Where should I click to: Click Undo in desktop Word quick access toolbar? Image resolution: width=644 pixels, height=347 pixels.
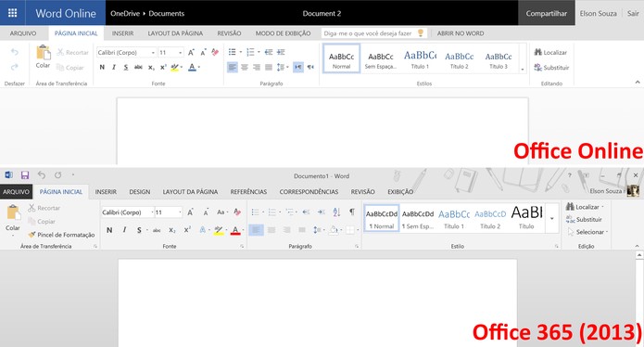(41, 175)
